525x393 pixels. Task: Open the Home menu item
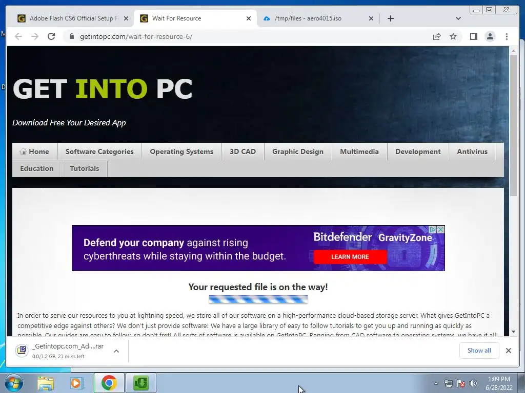coord(35,151)
